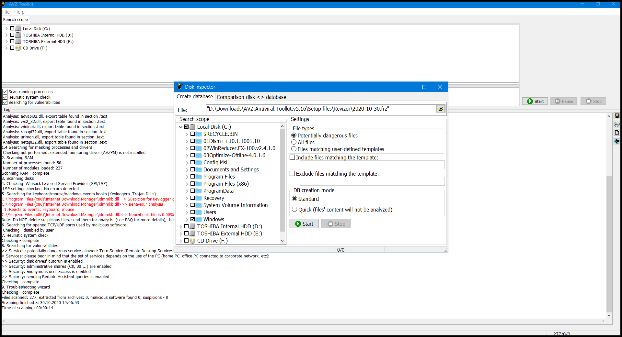Image resolution: width=622 pixels, height=337 pixels.
Task: Click the TOSHIBA Internal HDD (D:) icon in Disk Inspector
Action: pos(192,226)
